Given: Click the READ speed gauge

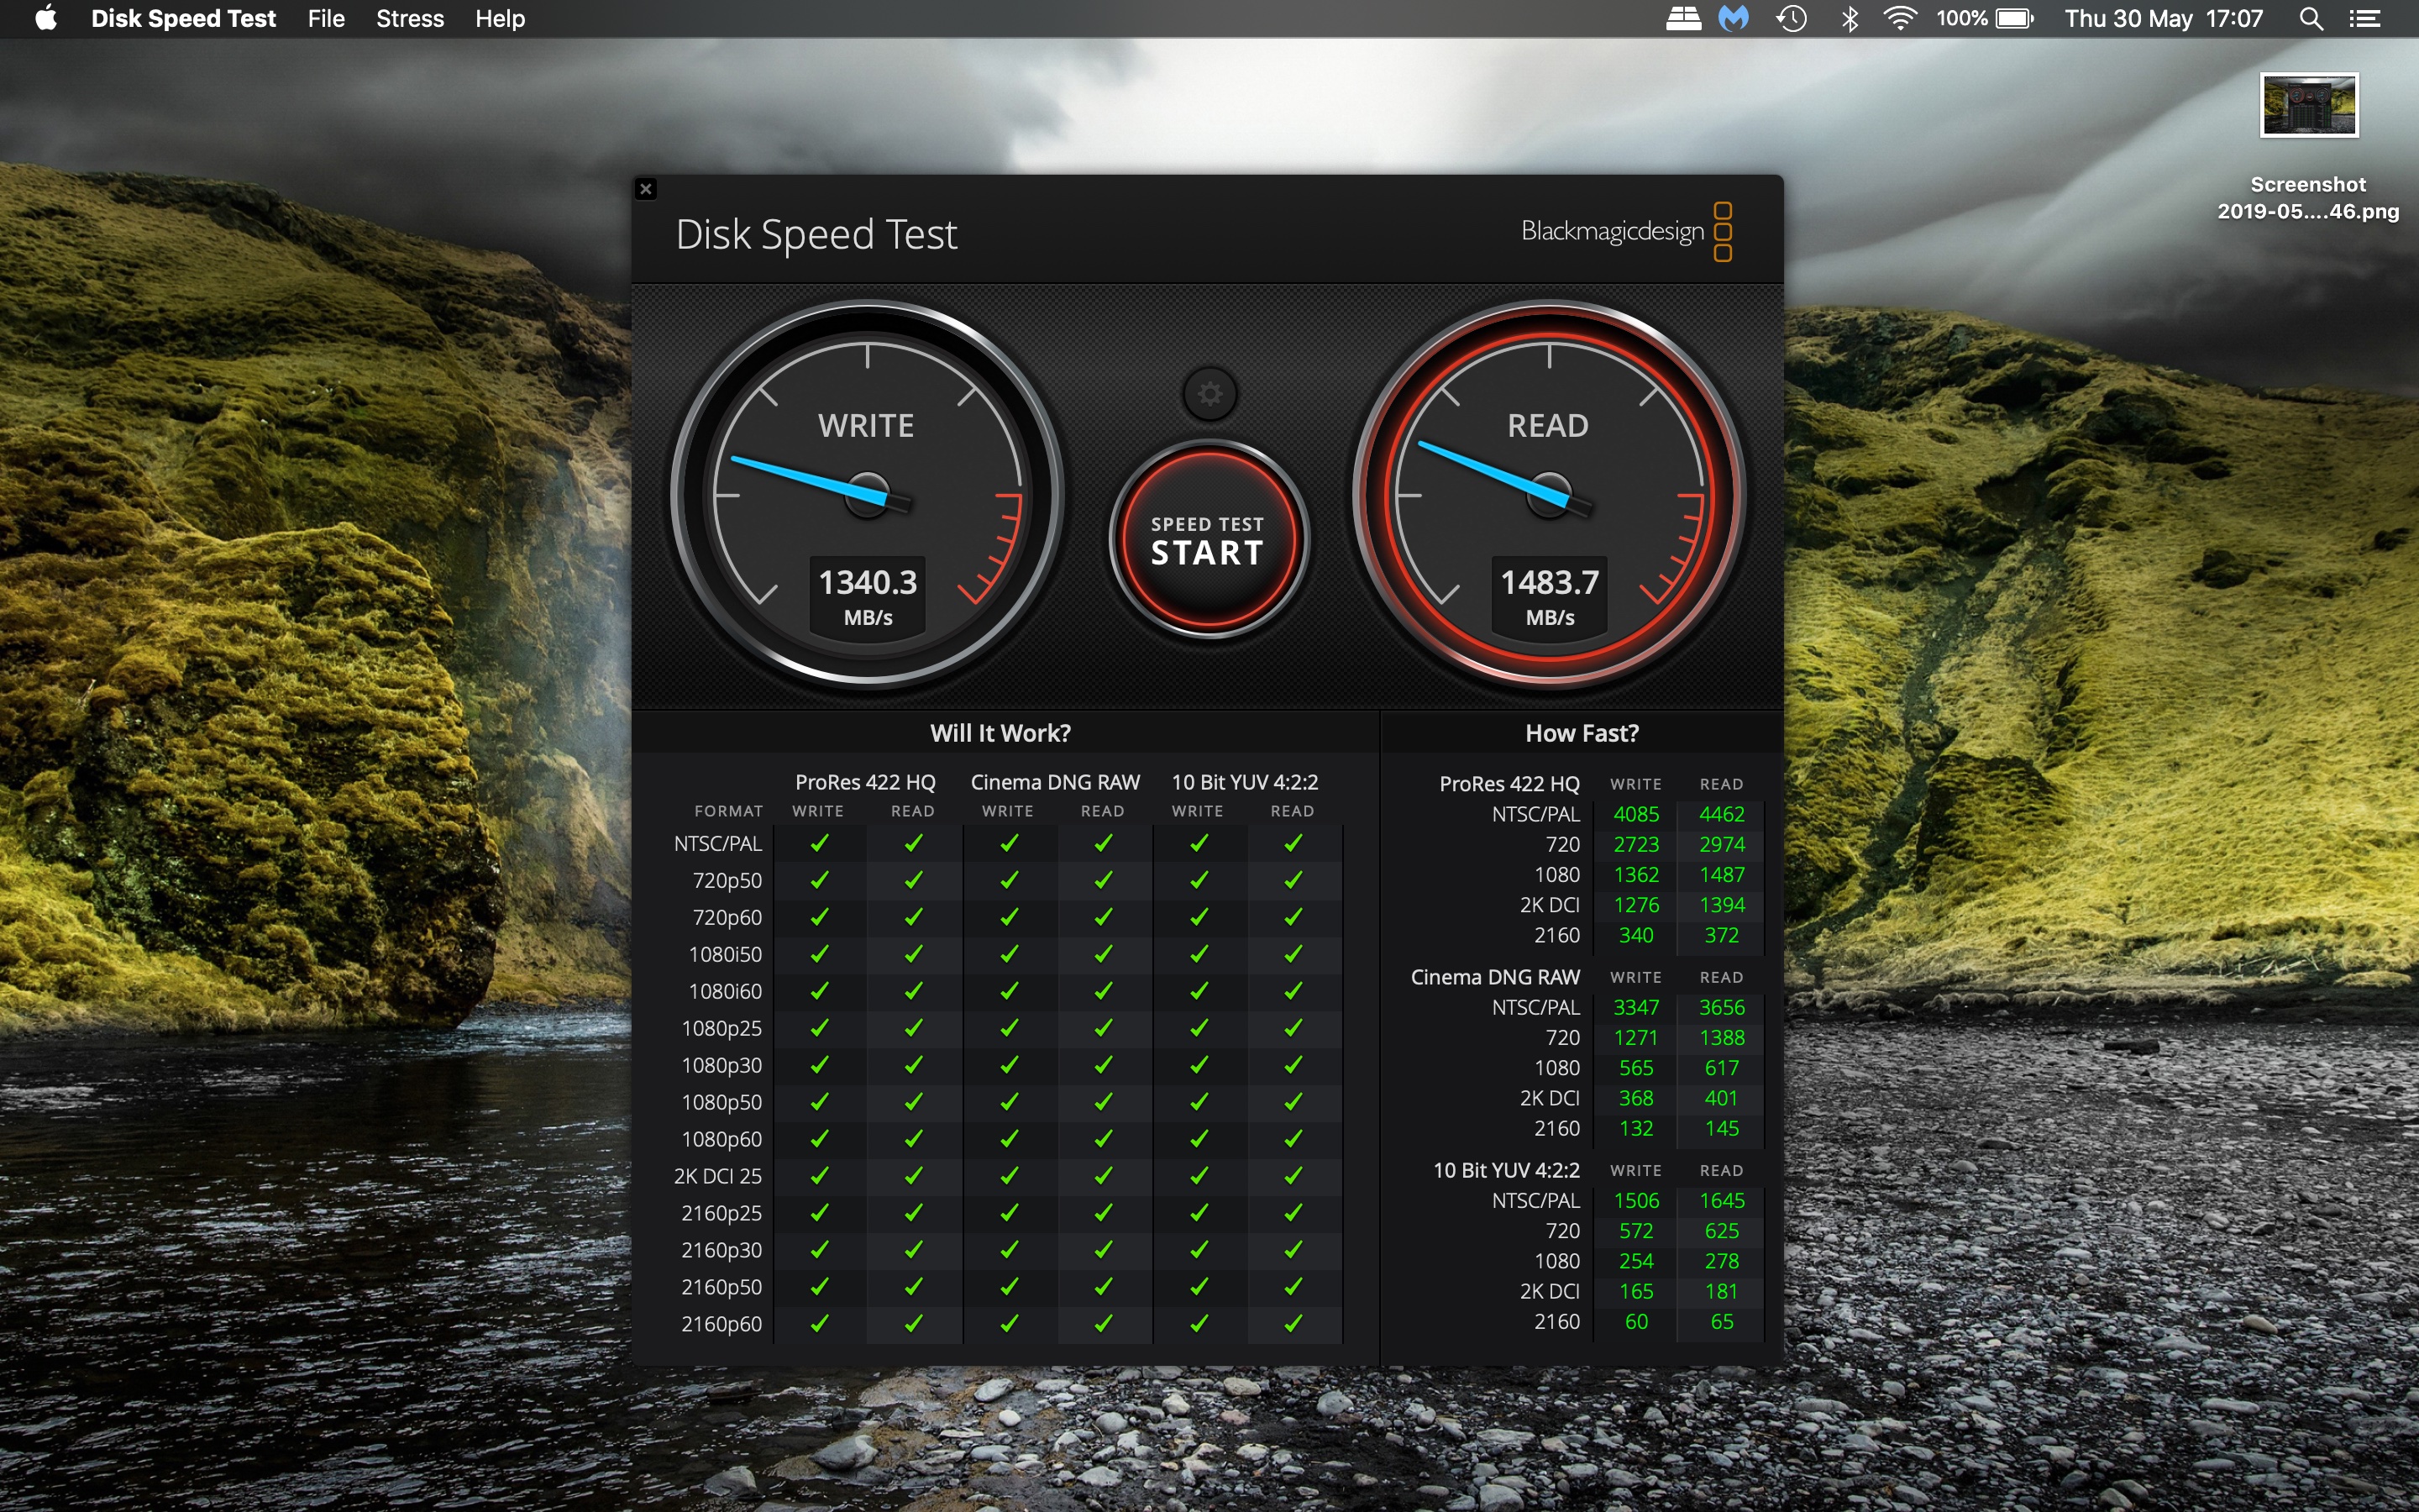Looking at the screenshot, I should (x=1548, y=494).
